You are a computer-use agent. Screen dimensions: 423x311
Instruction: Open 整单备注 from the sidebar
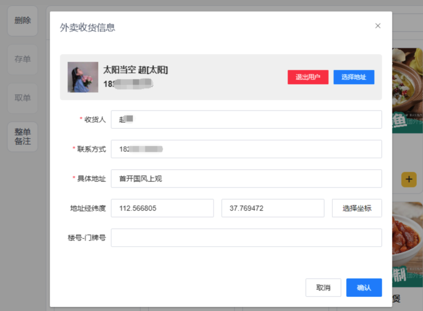22,137
